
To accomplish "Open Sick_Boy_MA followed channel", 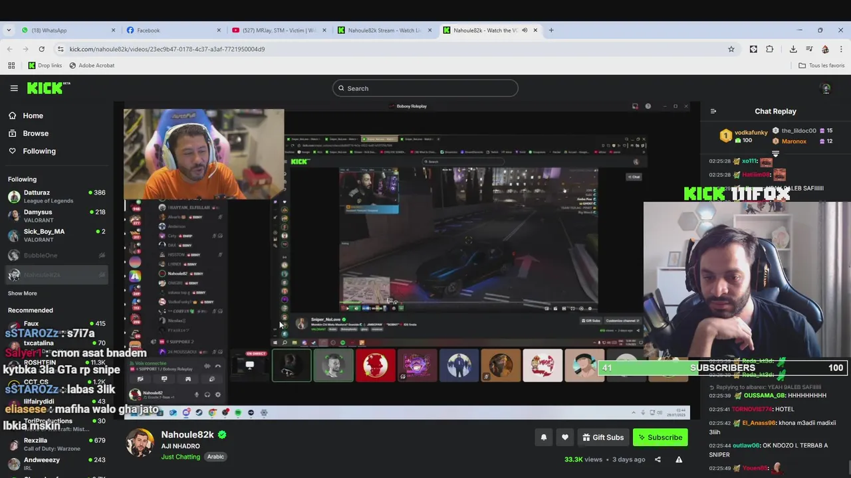I will pos(57,236).
